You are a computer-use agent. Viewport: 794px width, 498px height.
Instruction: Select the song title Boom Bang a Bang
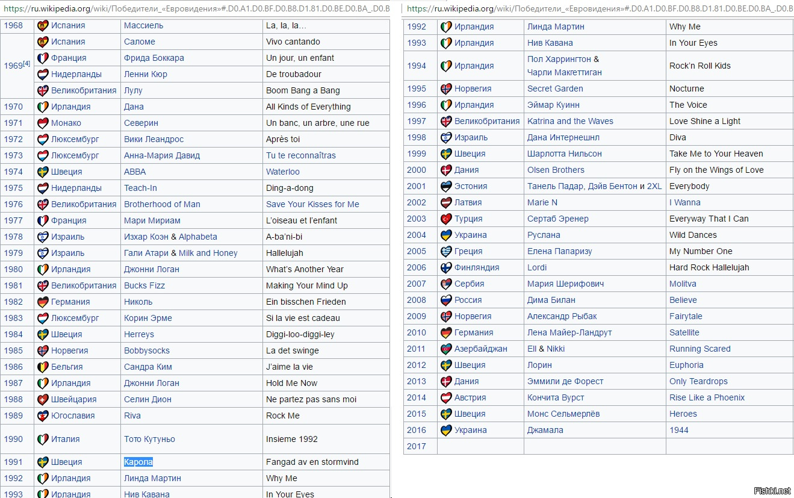(x=303, y=91)
